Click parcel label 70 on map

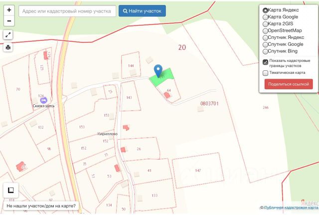click(18, 89)
